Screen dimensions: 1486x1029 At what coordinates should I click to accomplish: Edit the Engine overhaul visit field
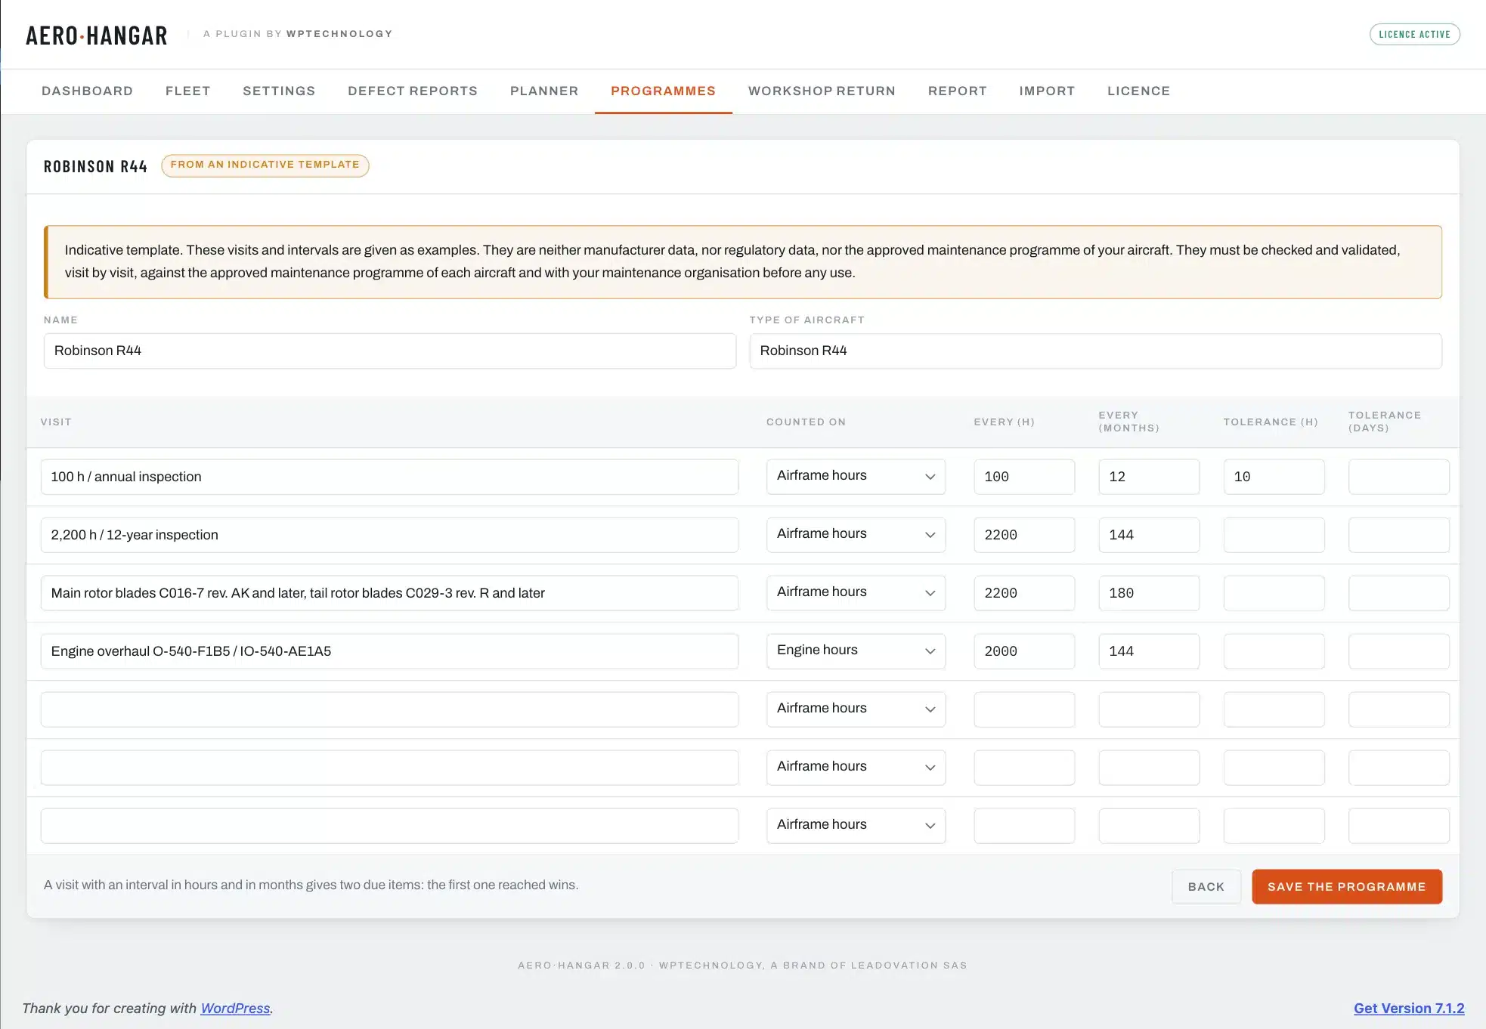pyautogui.click(x=389, y=651)
